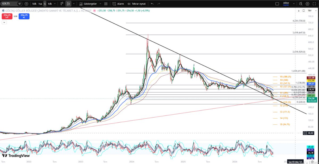The width and height of the screenshot is (319, 164).
Task: Click the 42,62 crosshair price label
Action: [x=311, y=133]
